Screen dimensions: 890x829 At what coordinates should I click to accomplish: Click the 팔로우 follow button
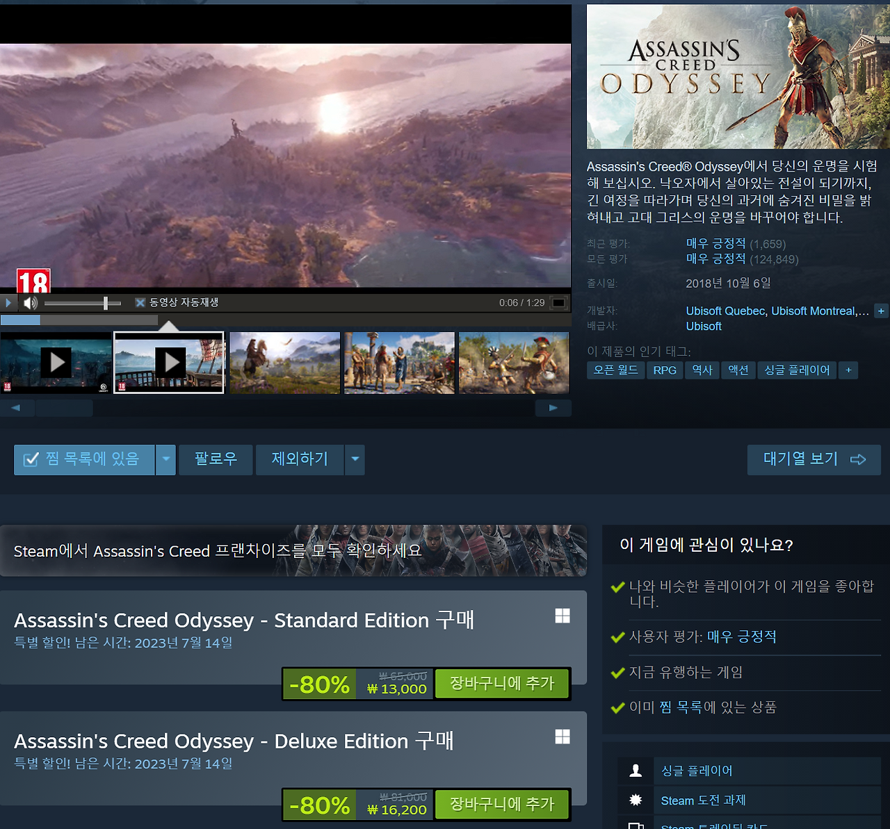pos(216,459)
